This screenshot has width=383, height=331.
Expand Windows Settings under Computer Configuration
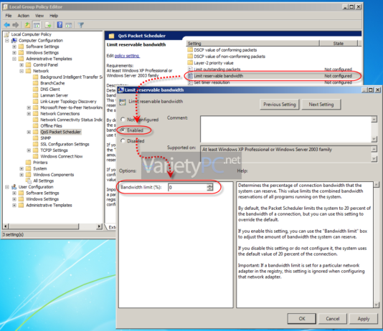coord(14,52)
